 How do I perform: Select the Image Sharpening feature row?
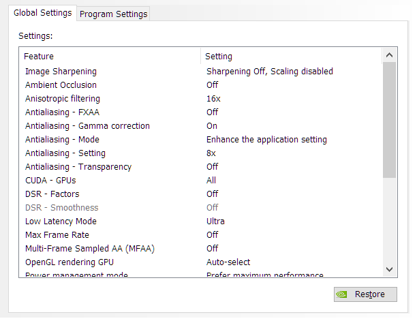tap(61, 71)
